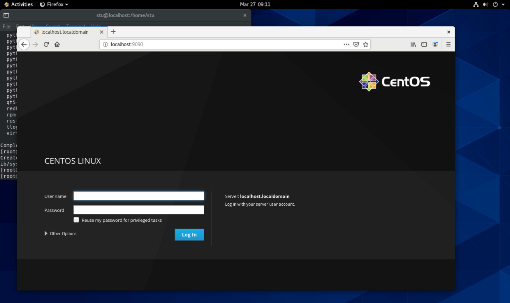Open the Activities overview
The width and height of the screenshot is (510, 303).
pyautogui.click(x=18, y=4)
